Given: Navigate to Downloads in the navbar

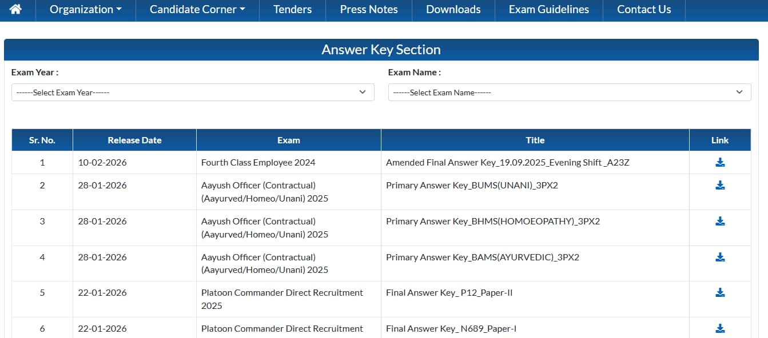Looking at the screenshot, I should 453,10.
